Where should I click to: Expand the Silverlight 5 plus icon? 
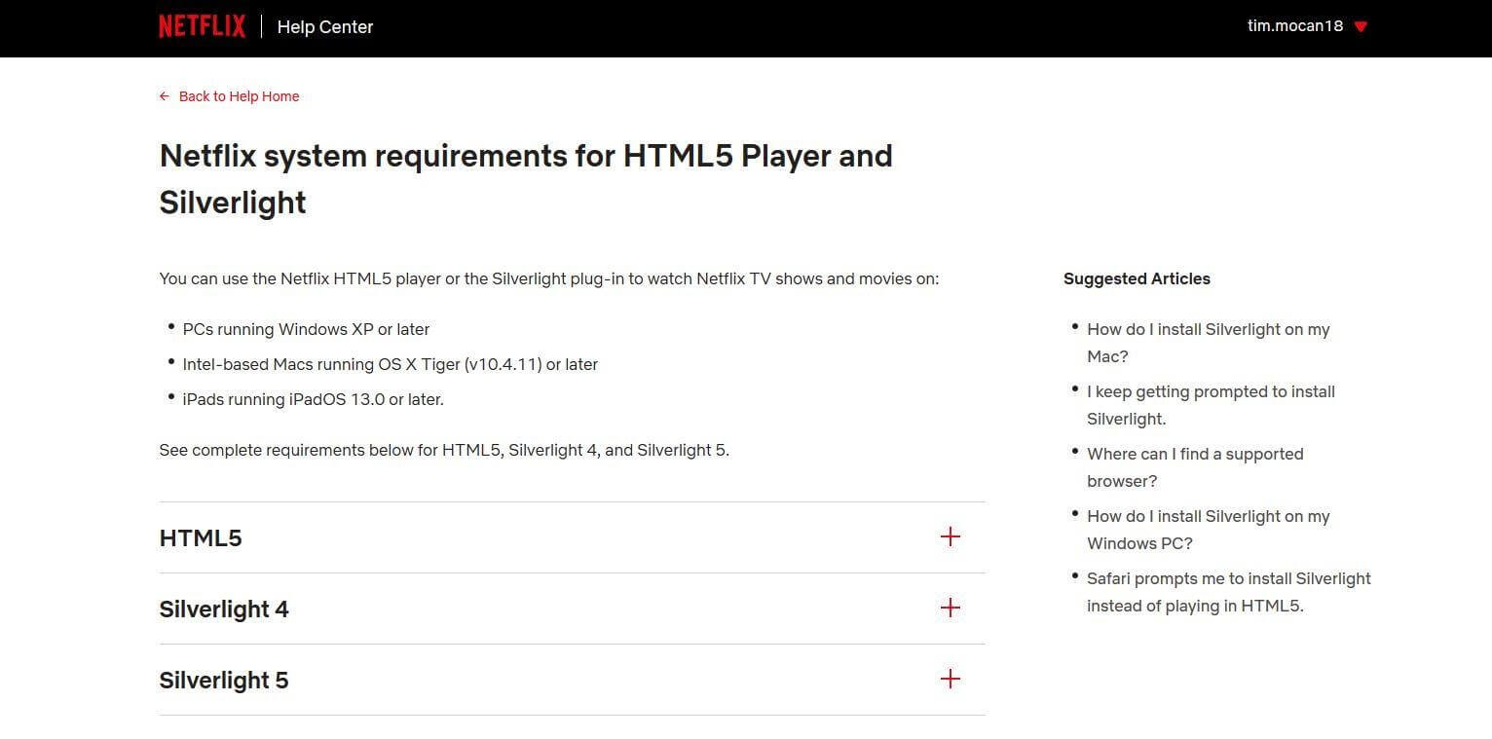pos(951,679)
